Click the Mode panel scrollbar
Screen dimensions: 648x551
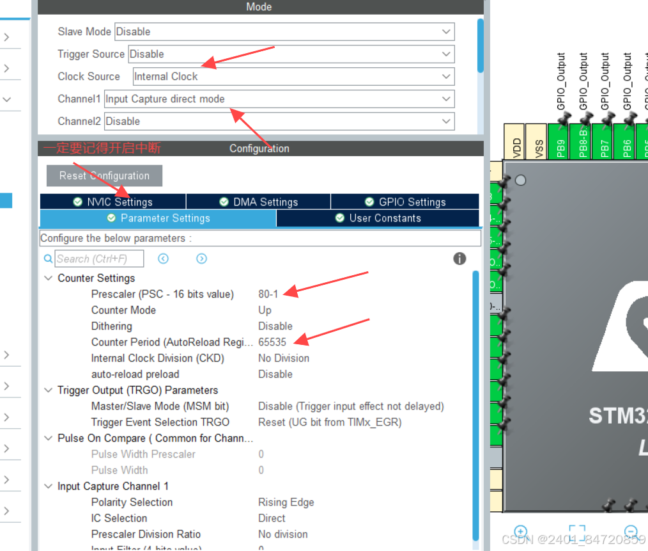click(480, 45)
